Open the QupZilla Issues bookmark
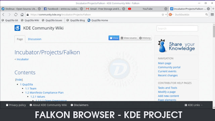Image resolution: width=215 pixels, height=121 pixels. 52,20
